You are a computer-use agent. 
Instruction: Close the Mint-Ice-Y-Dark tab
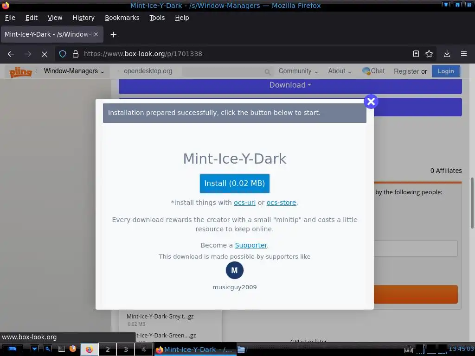pos(96,34)
